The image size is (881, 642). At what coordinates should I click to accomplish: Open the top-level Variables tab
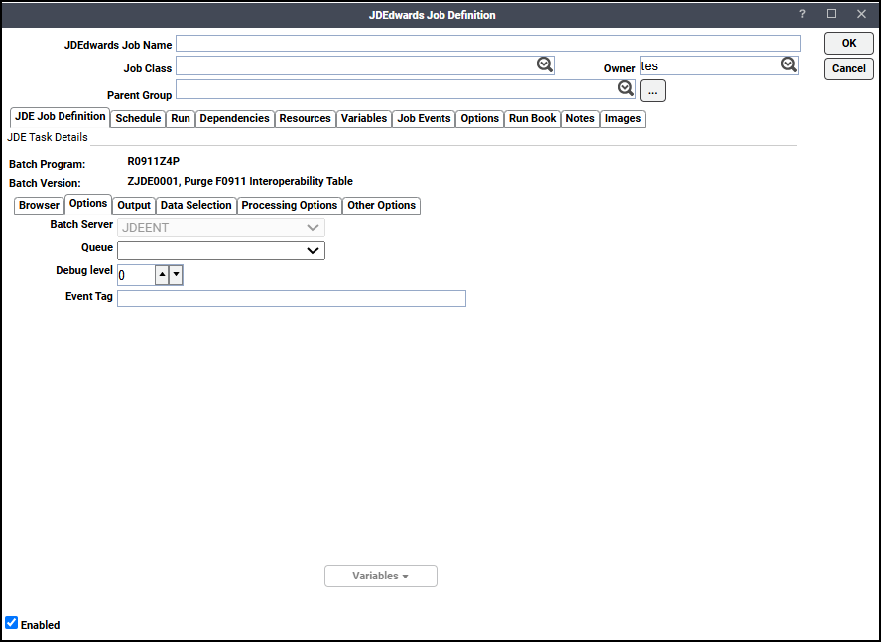pyautogui.click(x=364, y=119)
